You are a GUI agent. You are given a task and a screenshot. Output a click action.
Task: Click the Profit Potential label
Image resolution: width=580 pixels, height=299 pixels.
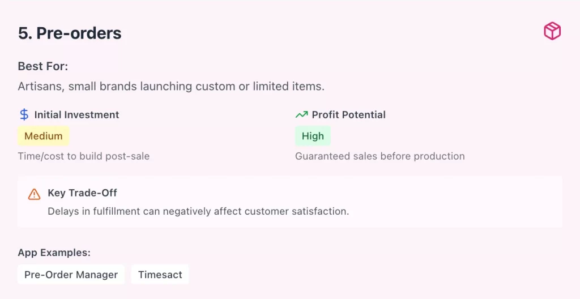coord(348,114)
